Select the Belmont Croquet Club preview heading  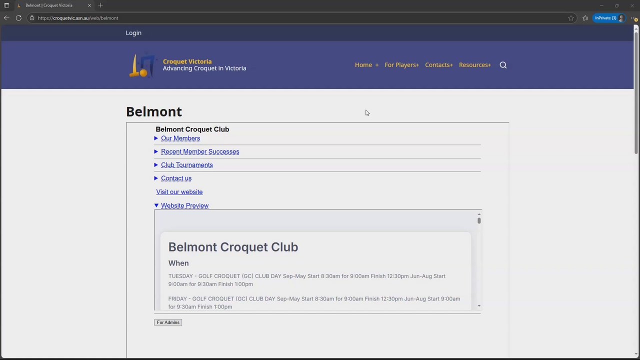click(233, 247)
